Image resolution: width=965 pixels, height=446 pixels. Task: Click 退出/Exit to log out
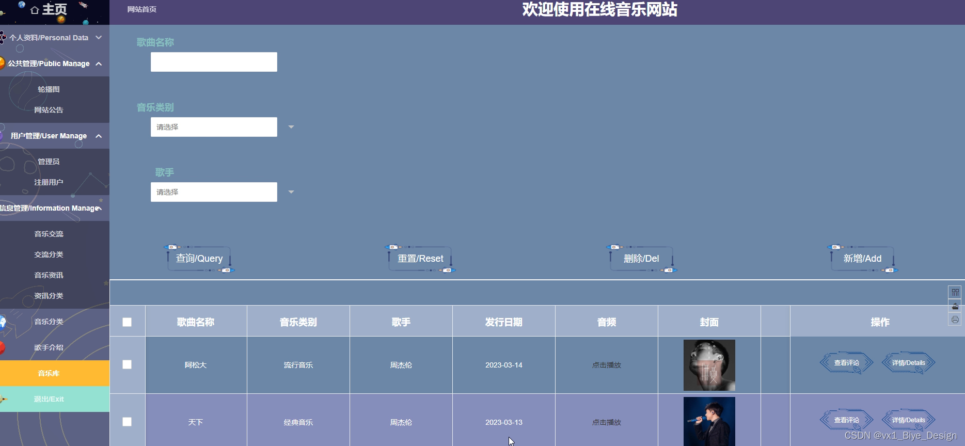[x=55, y=399]
